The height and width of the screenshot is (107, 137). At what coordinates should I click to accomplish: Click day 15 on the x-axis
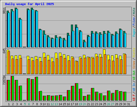(x=64, y=104)
